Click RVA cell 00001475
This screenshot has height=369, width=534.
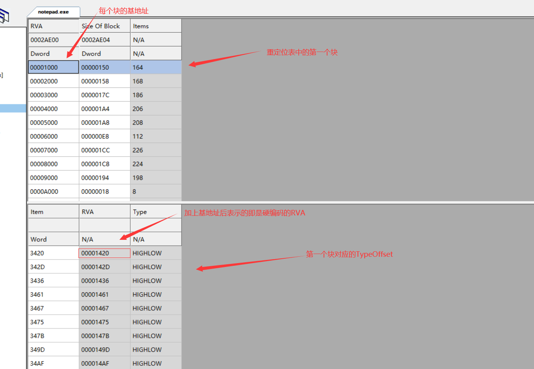pyautogui.click(x=105, y=322)
